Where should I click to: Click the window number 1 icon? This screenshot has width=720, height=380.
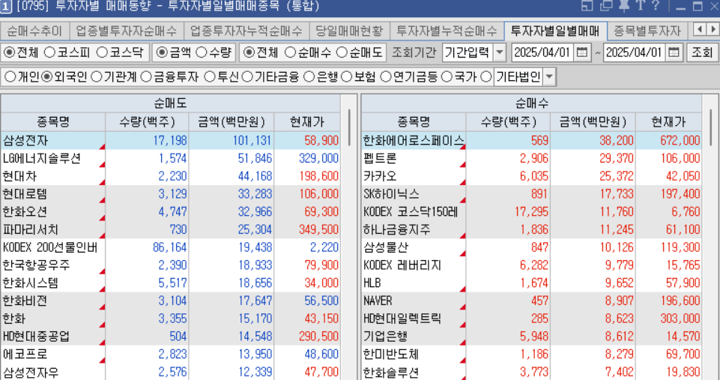[5, 7]
